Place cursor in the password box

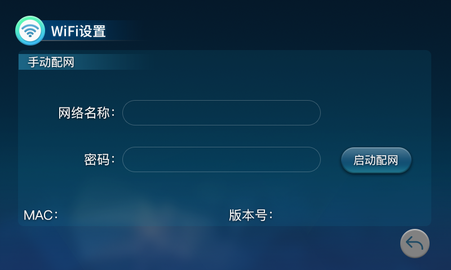click(221, 160)
